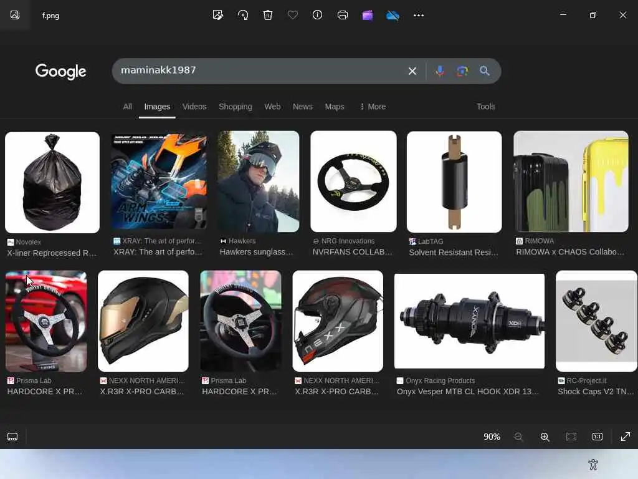Start voice search with microphone icon
This screenshot has width=638, height=479.
pyautogui.click(x=440, y=71)
